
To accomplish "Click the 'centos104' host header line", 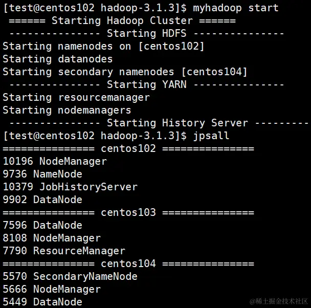I will pyautogui.click(x=128, y=264).
